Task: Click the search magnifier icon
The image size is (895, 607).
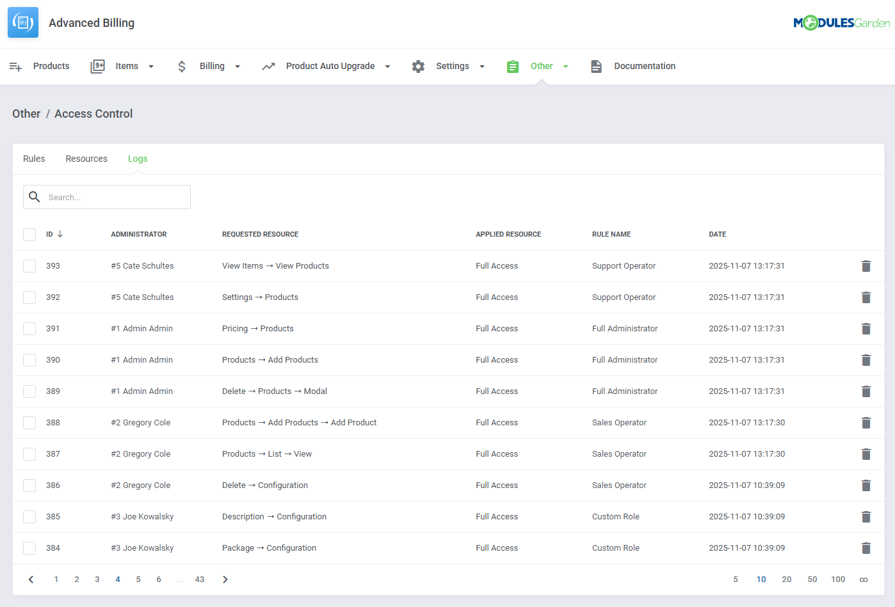Action: click(x=35, y=196)
